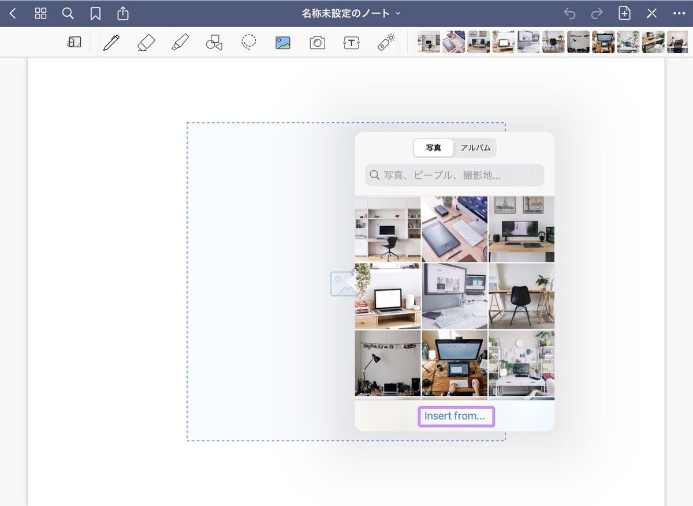693x506 pixels.
Task: Select the Eraser tool
Action: [146, 42]
